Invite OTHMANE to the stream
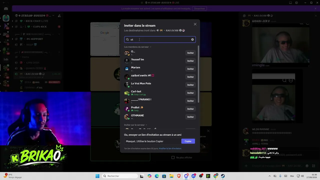The width and height of the screenshot is (320, 180). (x=190, y=117)
